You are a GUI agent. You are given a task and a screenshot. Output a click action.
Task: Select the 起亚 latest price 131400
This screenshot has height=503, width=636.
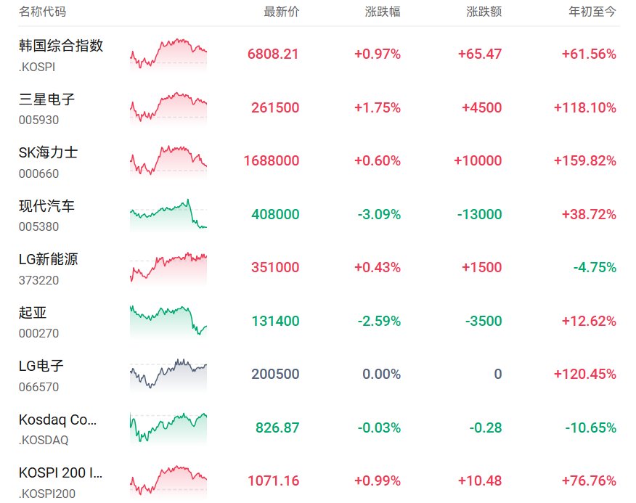pyautogui.click(x=275, y=322)
